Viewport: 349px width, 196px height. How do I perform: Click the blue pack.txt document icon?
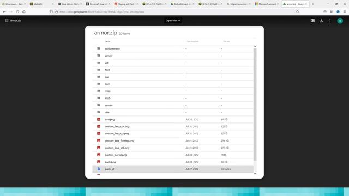(99, 169)
